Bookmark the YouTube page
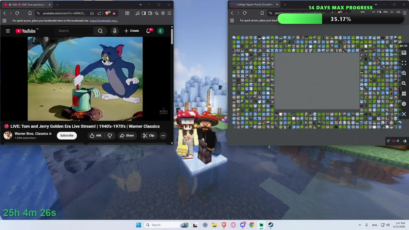Screen dimensions: 409x230 [30, 13]
